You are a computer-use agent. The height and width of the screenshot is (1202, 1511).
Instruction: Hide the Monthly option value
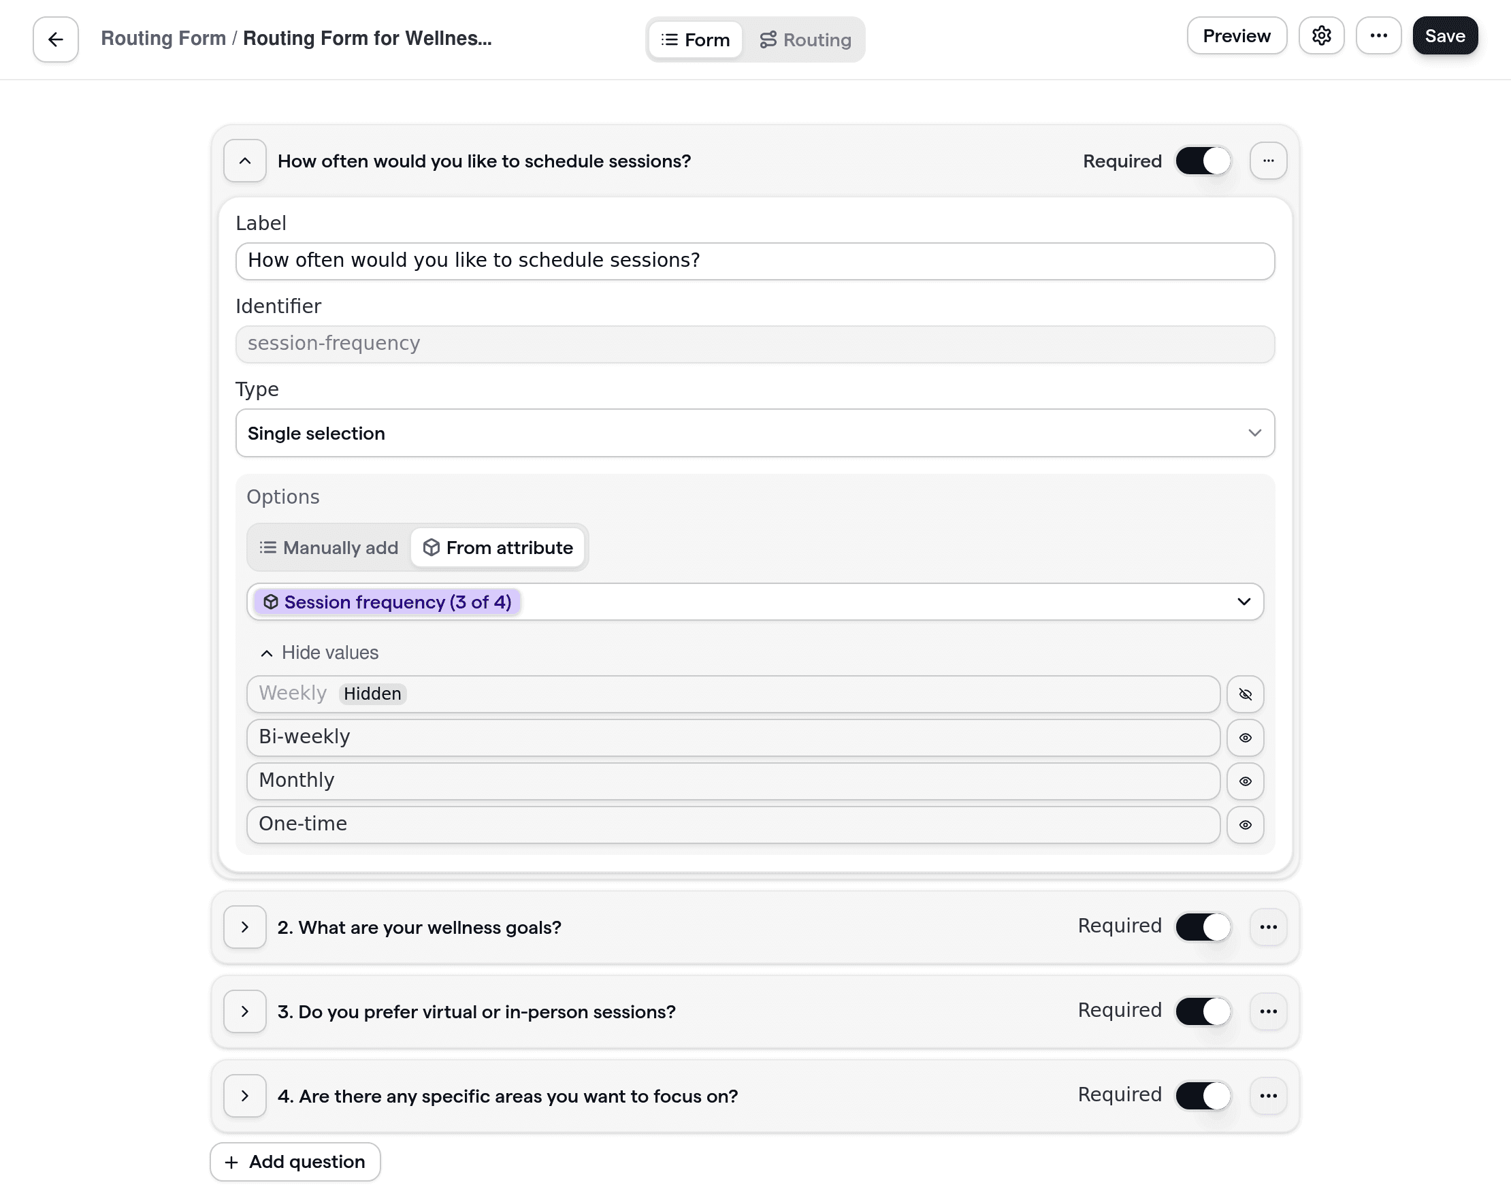(1246, 781)
